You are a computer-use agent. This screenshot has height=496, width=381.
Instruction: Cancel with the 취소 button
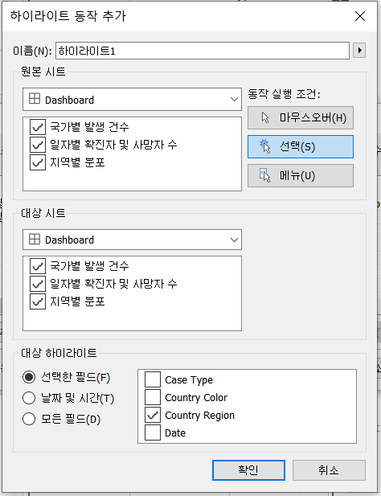[x=329, y=470]
